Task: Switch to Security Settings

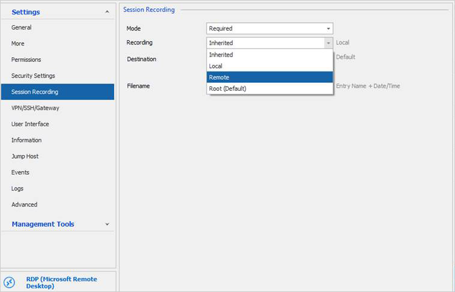Action: (33, 76)
